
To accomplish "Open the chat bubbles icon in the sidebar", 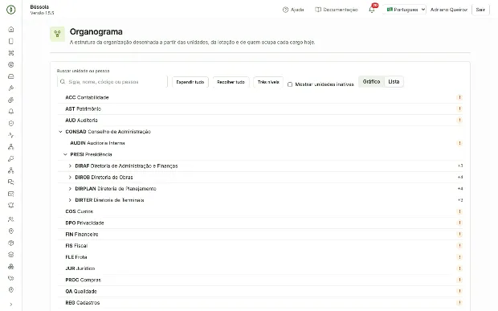I will tap(10, 182).
